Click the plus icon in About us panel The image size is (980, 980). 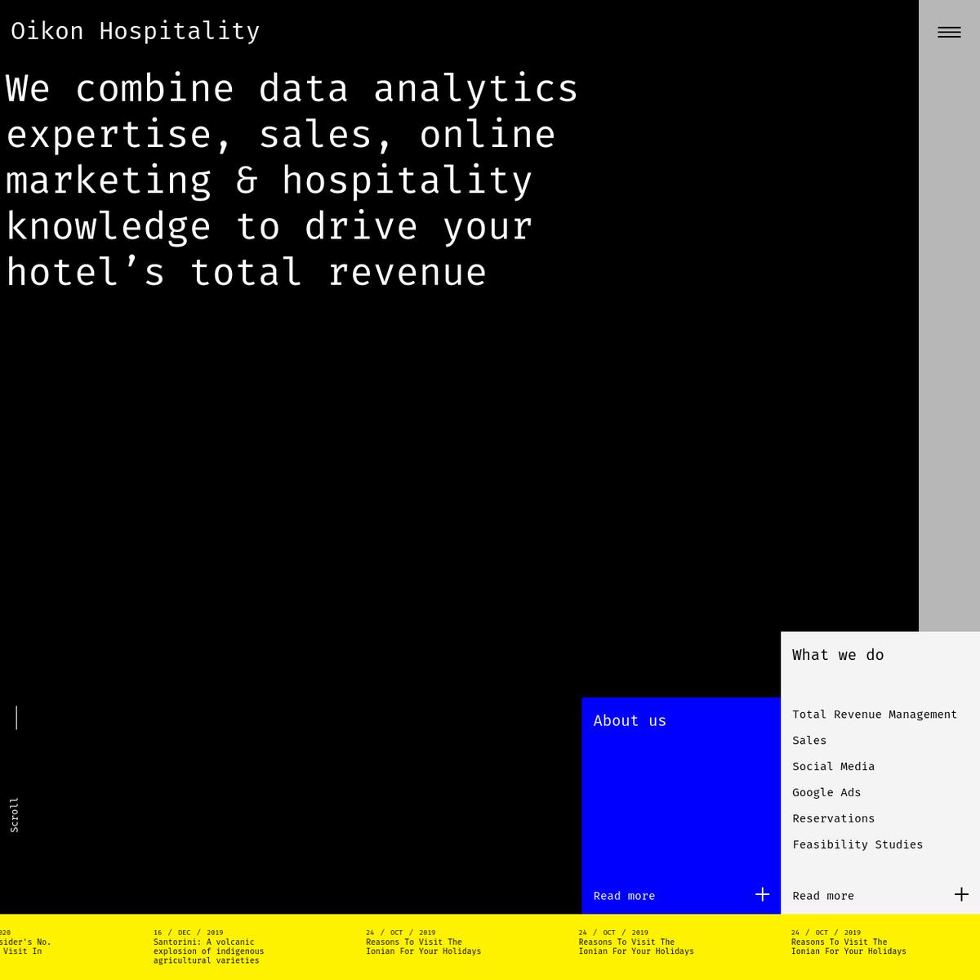pyautogui.click(x=762, y=894)
